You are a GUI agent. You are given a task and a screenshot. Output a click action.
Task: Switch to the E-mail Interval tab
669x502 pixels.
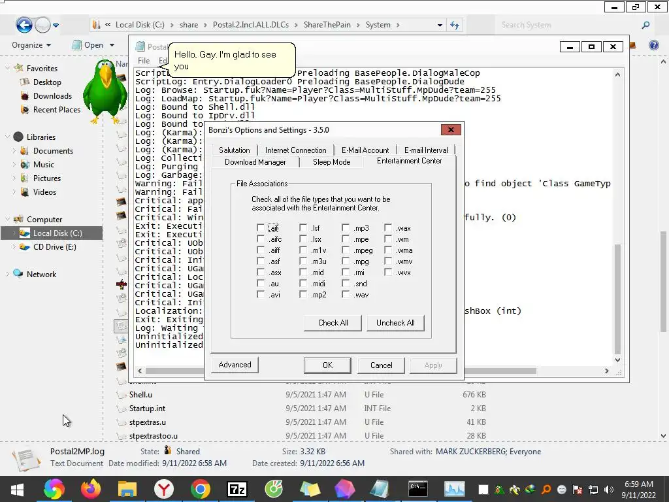426,150
